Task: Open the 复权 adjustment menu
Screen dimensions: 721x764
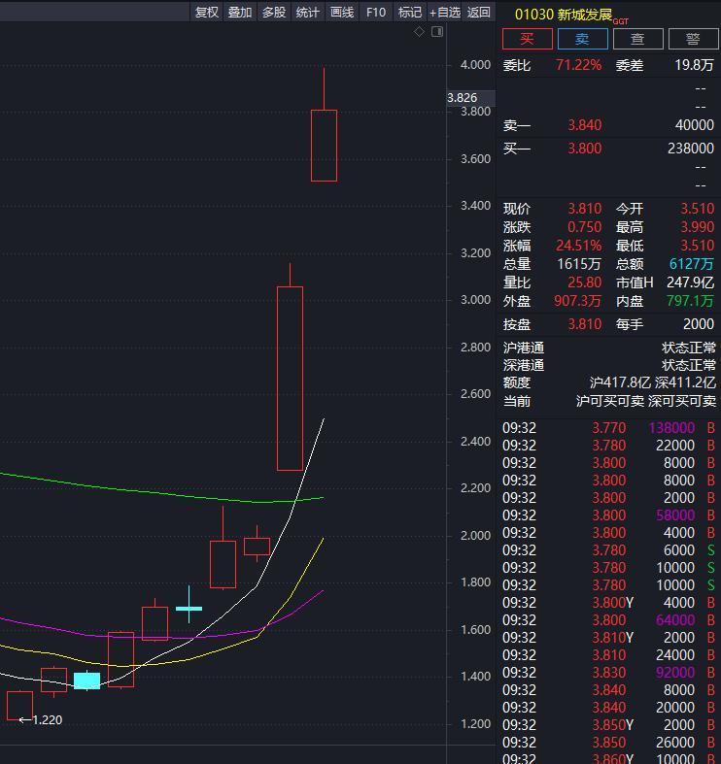Action: (x=207, y=13)
